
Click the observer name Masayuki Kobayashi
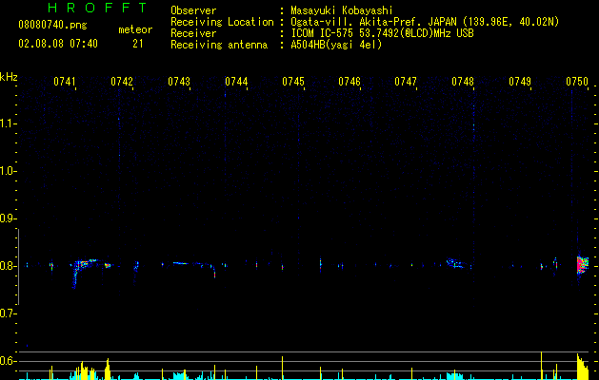(x=342, y=10)
